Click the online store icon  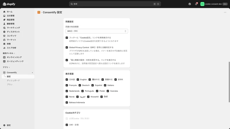pos(4,57)
